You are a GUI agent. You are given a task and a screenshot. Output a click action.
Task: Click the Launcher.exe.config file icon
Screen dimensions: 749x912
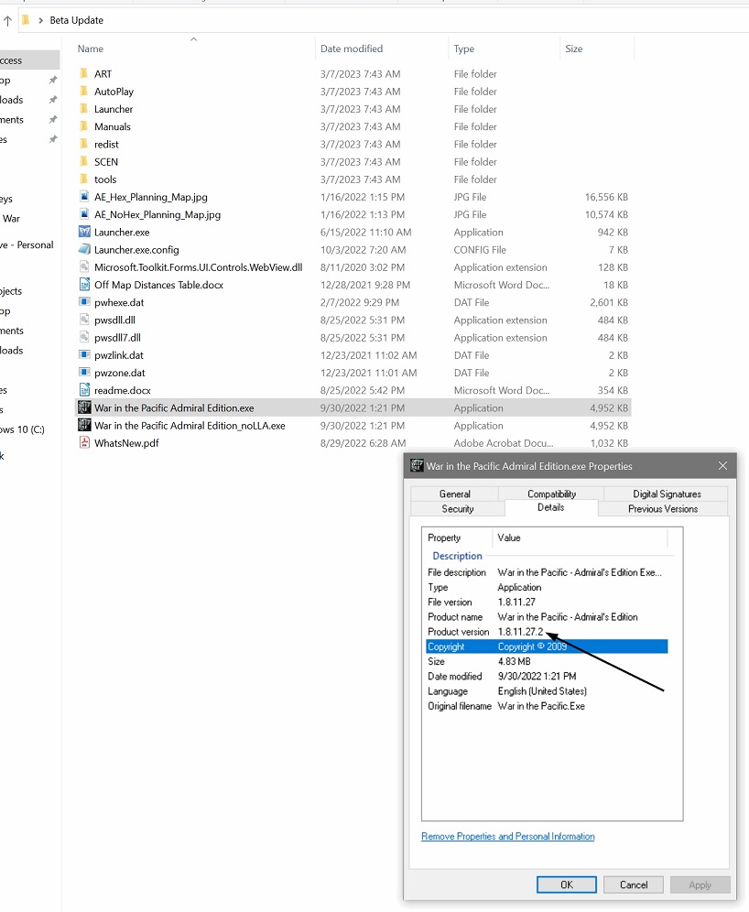tap(84, 249)
